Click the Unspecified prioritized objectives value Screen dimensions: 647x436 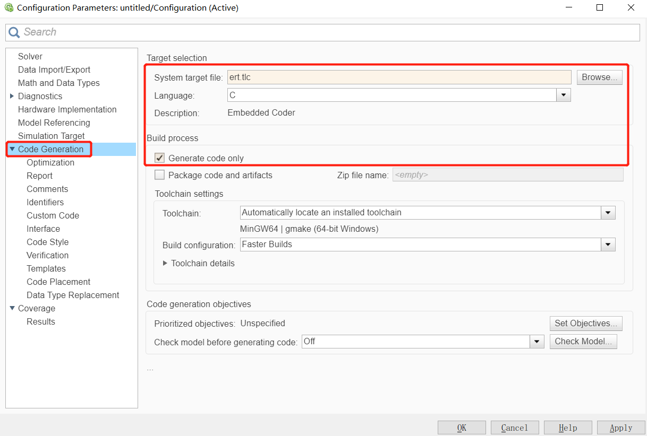click(262, 323)
